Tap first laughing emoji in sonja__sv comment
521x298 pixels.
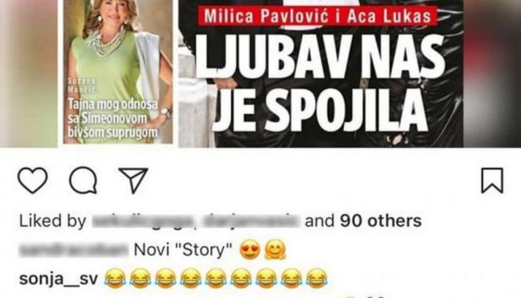click(x=115, y=278)
